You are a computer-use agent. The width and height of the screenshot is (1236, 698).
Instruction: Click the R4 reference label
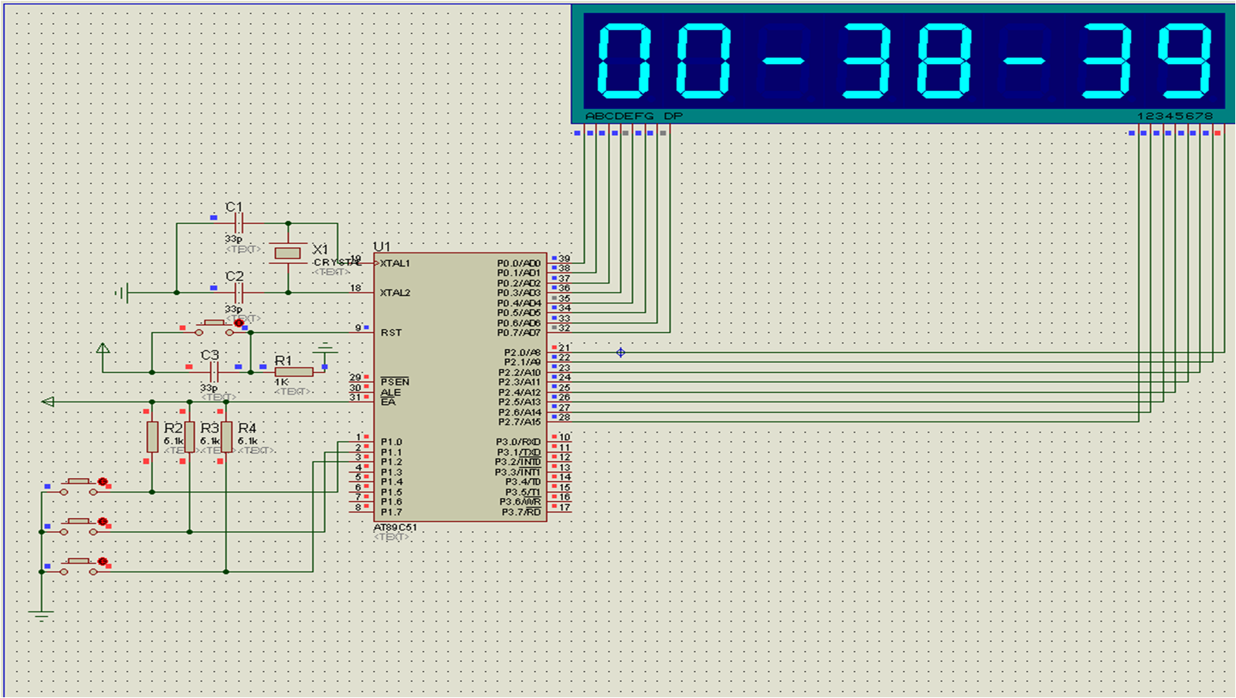(x=247, y=428)
